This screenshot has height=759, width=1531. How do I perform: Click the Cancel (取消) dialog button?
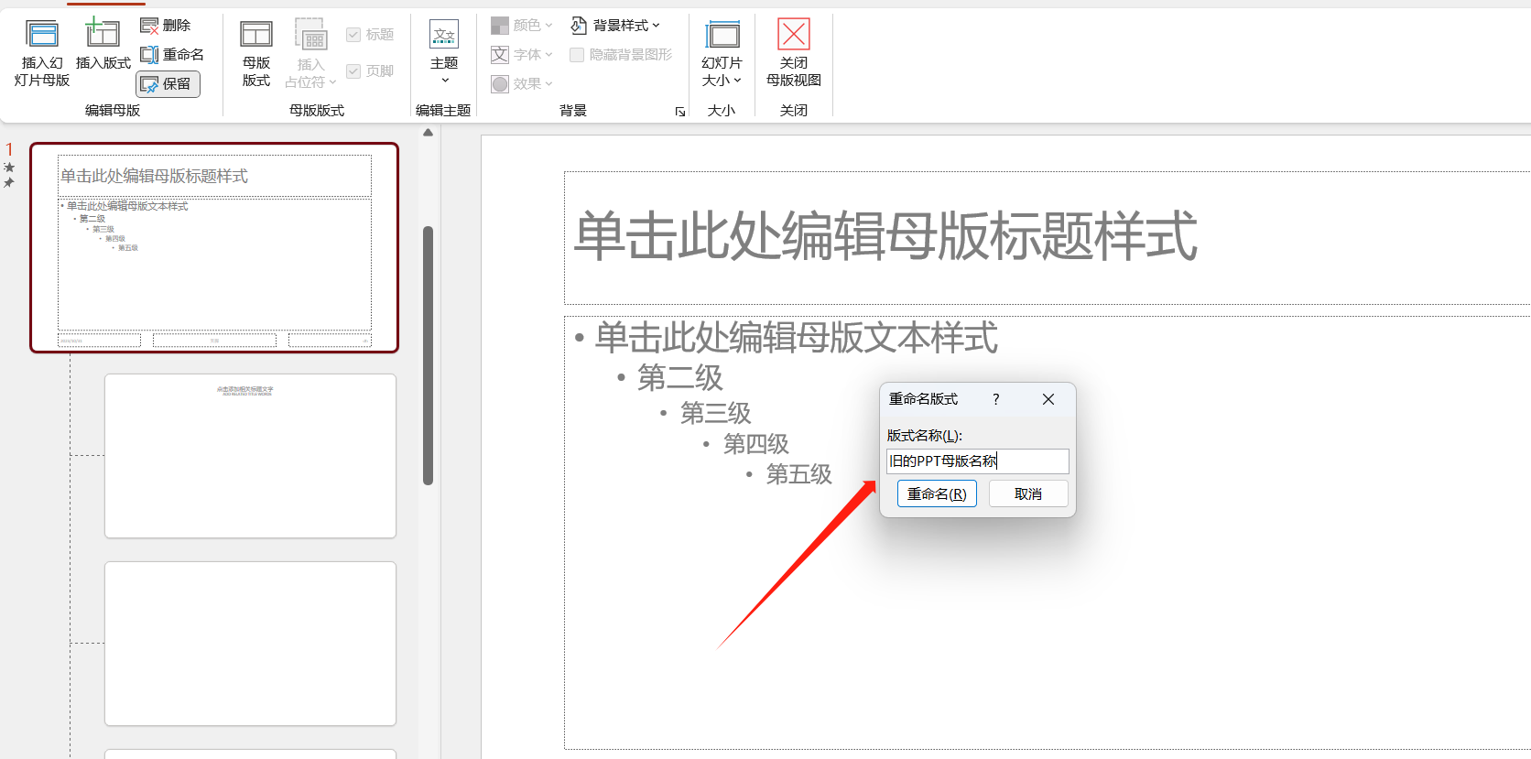[x=1028, y=493]
